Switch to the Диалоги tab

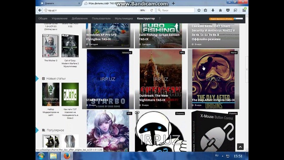[x=60, y=3]
